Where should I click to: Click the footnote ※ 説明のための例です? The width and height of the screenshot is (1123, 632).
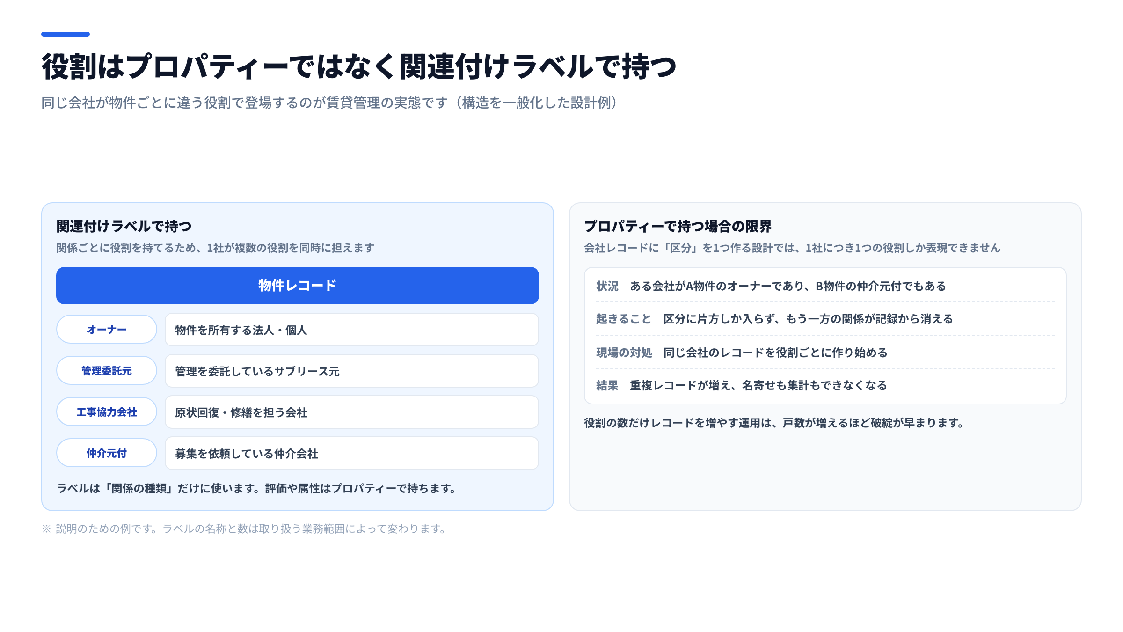(x=101, y=529)
